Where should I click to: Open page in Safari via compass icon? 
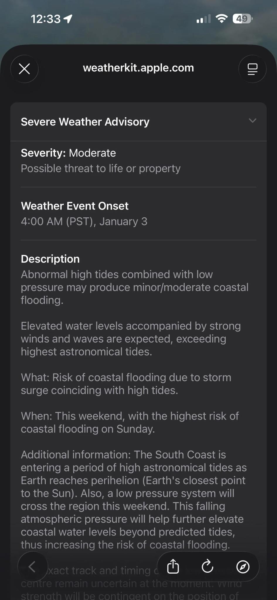pos(243,567)
